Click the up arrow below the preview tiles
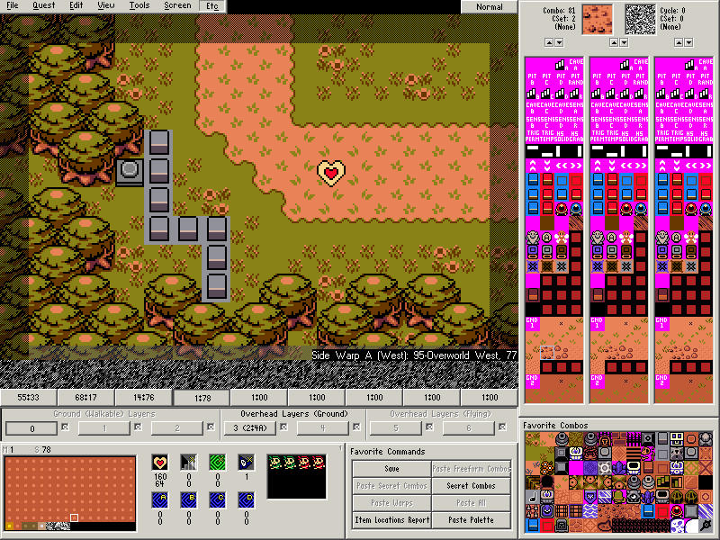 [x=614, y=42]
